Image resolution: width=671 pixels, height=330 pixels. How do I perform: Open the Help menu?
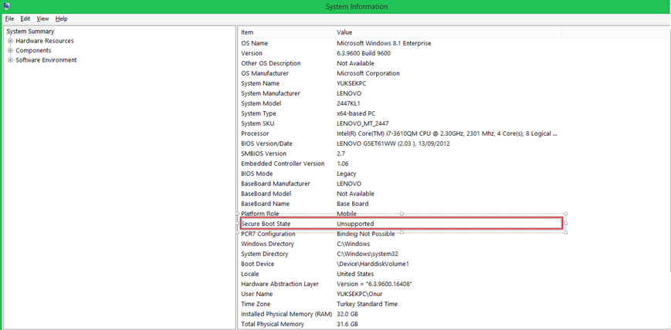coord(61,19)
